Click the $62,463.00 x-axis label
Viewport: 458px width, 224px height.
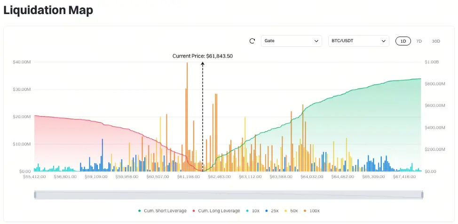pos(220,177)
